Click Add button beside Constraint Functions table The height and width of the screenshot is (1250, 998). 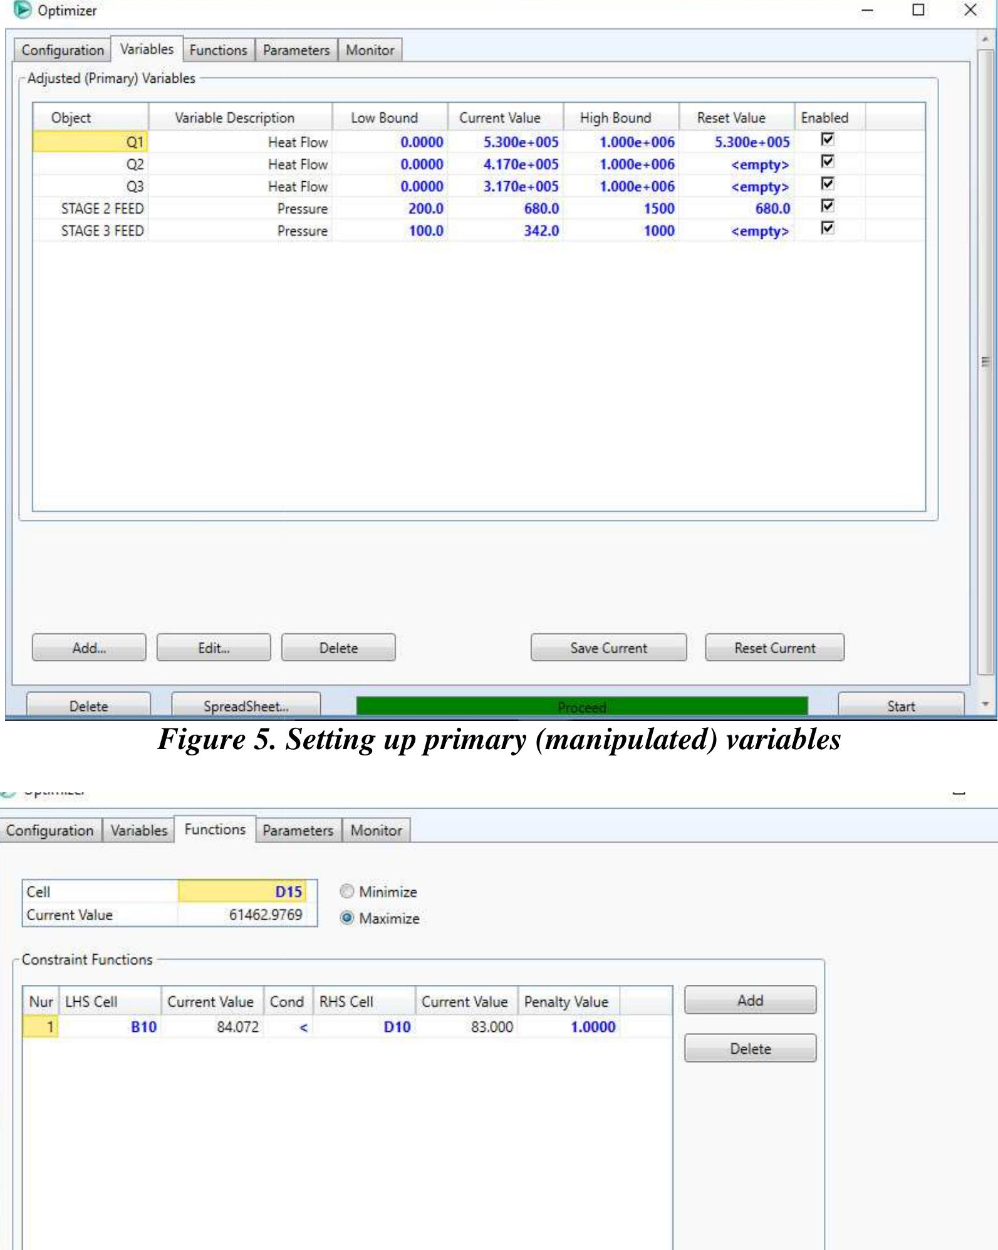pos(751,1000)
